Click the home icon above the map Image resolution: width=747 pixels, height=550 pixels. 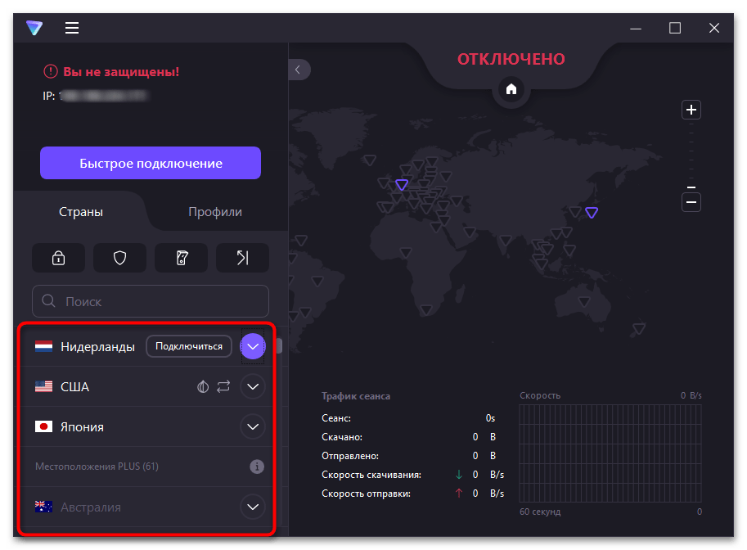coord(511,89)
